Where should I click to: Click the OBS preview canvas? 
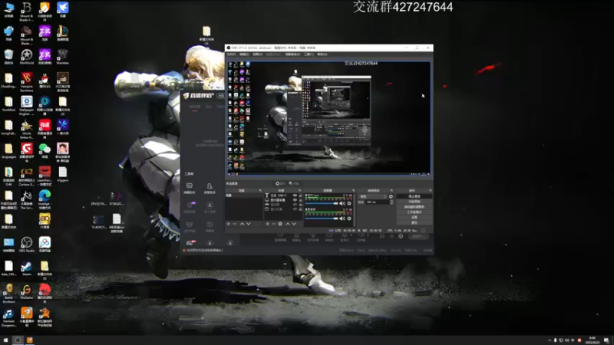[329, 118]
